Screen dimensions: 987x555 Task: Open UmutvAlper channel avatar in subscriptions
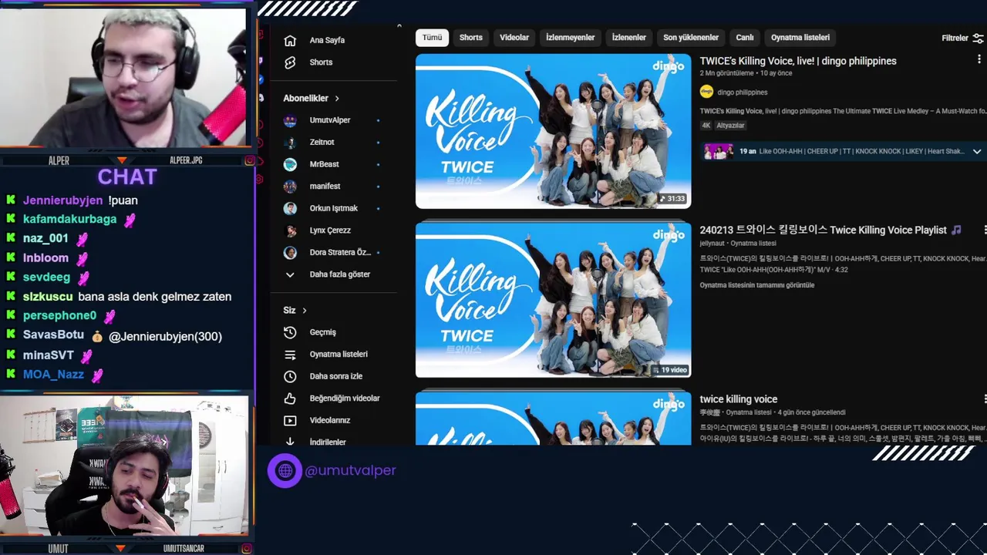[290, 120]
